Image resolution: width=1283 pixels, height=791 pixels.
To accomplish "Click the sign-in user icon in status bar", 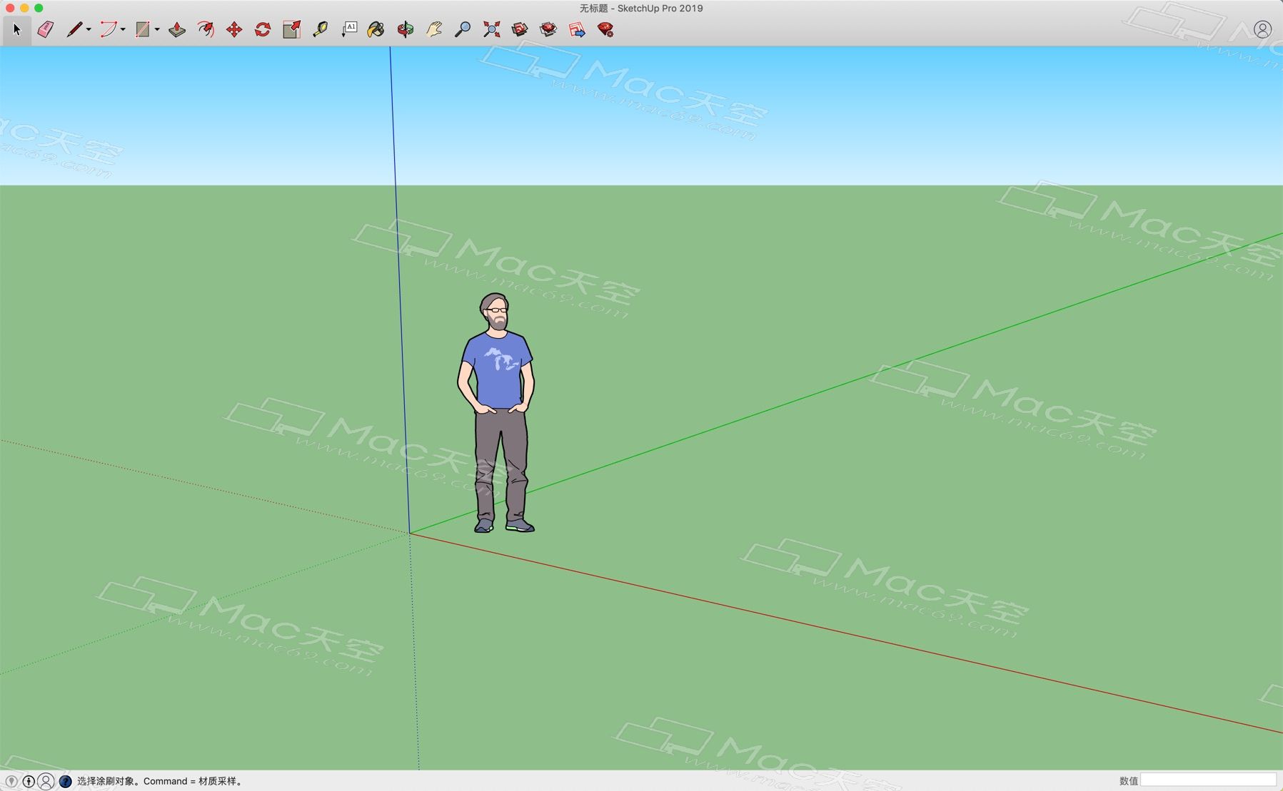I will pos(46,782).
